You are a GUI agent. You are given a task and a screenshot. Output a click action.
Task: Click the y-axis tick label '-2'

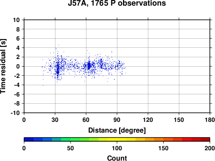(17, 76)
